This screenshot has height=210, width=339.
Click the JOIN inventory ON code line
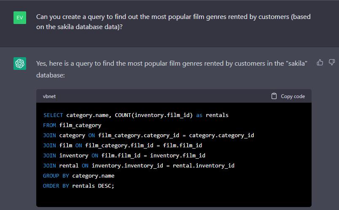point(124,155)
